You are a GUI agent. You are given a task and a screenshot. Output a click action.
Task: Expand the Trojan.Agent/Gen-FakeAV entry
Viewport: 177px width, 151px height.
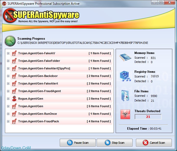(x=8, y=53)
